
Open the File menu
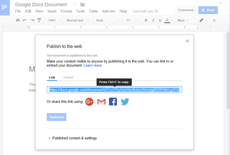pyautogui.click(x=18, y=11)
